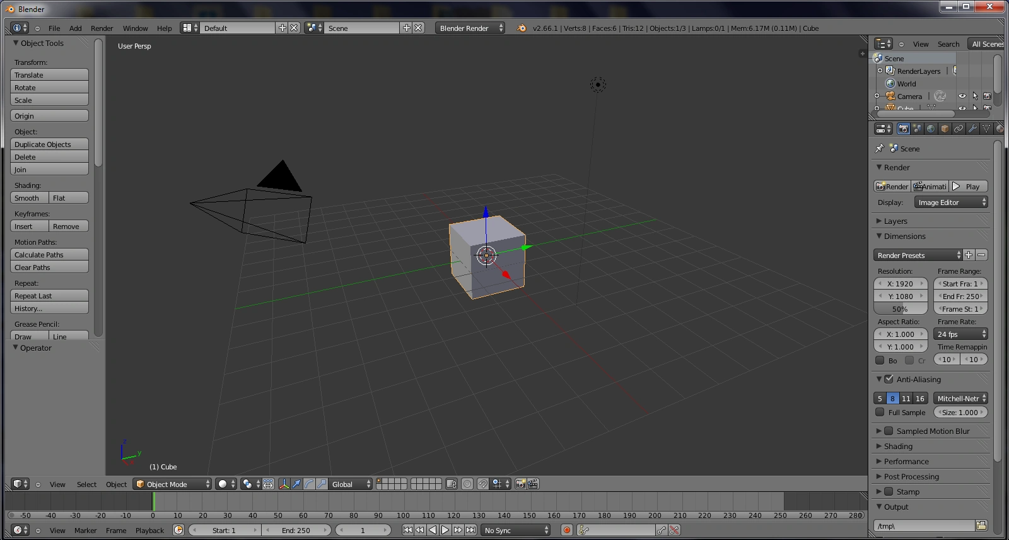Screen dimensions: 1009x540
Task: Open the Object Constraints tab chain icon
Action: [959, 129]
